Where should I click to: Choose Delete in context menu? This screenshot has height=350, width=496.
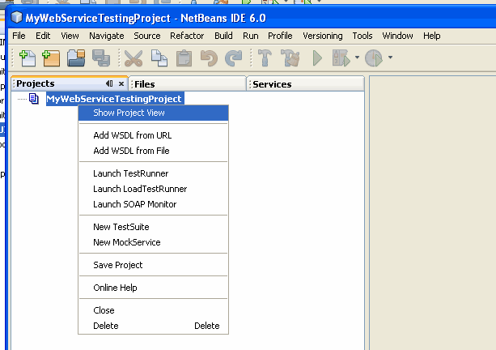[153, 326]
